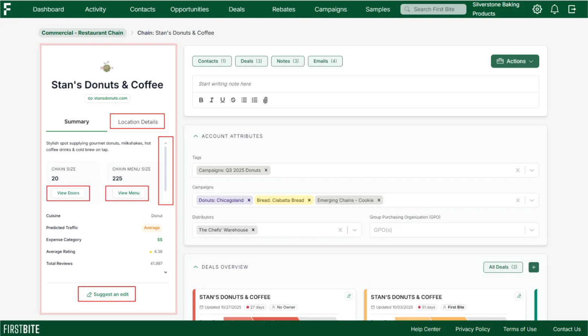This screenshot has width=588, height=336.
Task: Open the Campaigns dropdown arrow
Action: pyautogui.click(x=532, y=200)
